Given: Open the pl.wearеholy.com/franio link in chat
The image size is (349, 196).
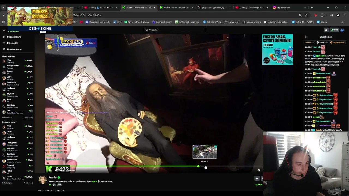Looking at the screenshot, I should click(x=325, y=65).
